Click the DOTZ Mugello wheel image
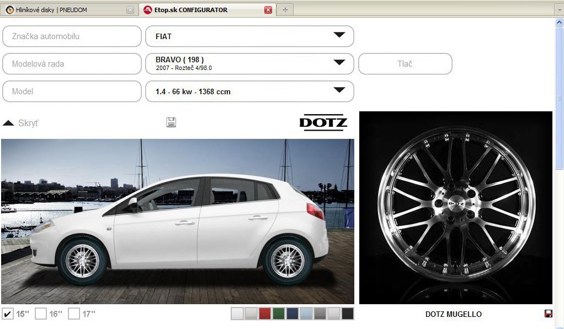 tap(455, 207)
